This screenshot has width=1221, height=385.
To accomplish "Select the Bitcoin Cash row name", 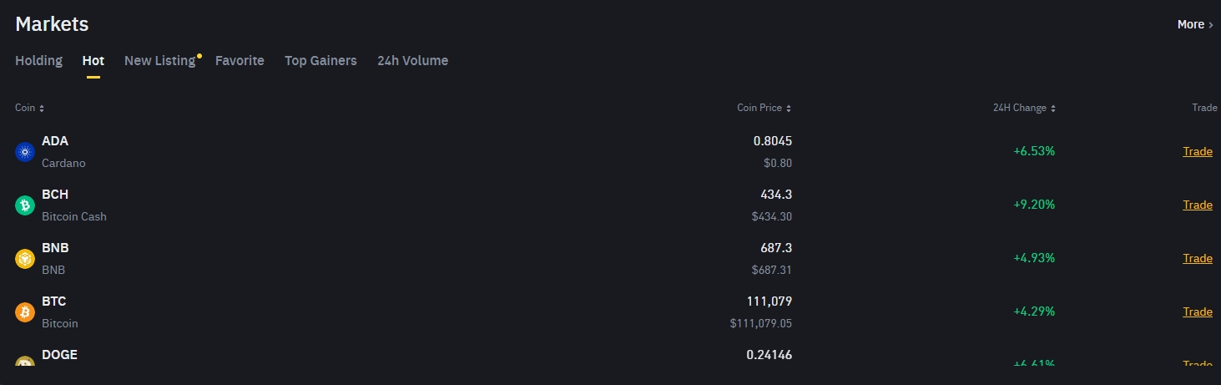I will click(74, 216).
